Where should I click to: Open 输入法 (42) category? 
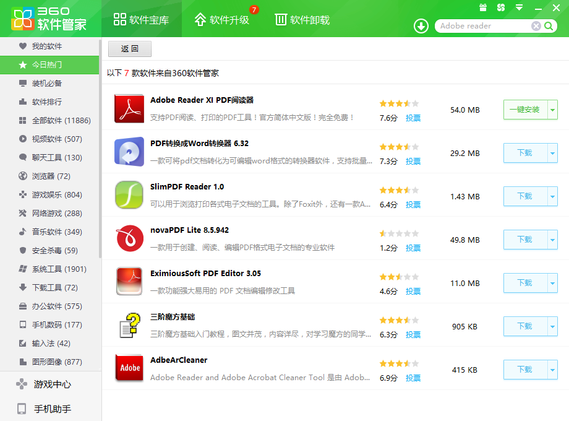(49, 343)
